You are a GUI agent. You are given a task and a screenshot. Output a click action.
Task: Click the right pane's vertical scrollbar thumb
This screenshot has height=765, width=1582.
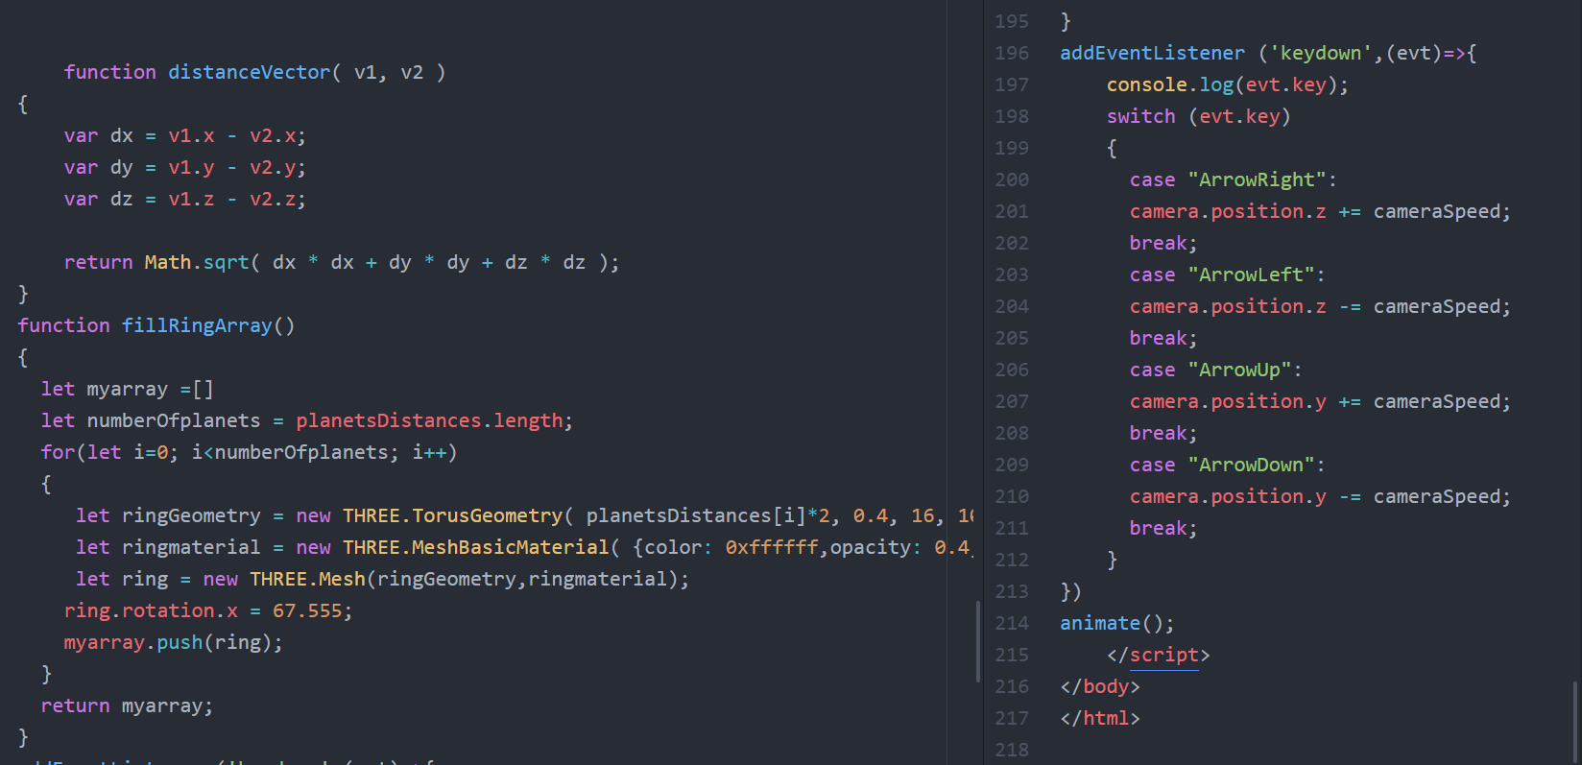pyautogui.click(x=1575, y=723)
